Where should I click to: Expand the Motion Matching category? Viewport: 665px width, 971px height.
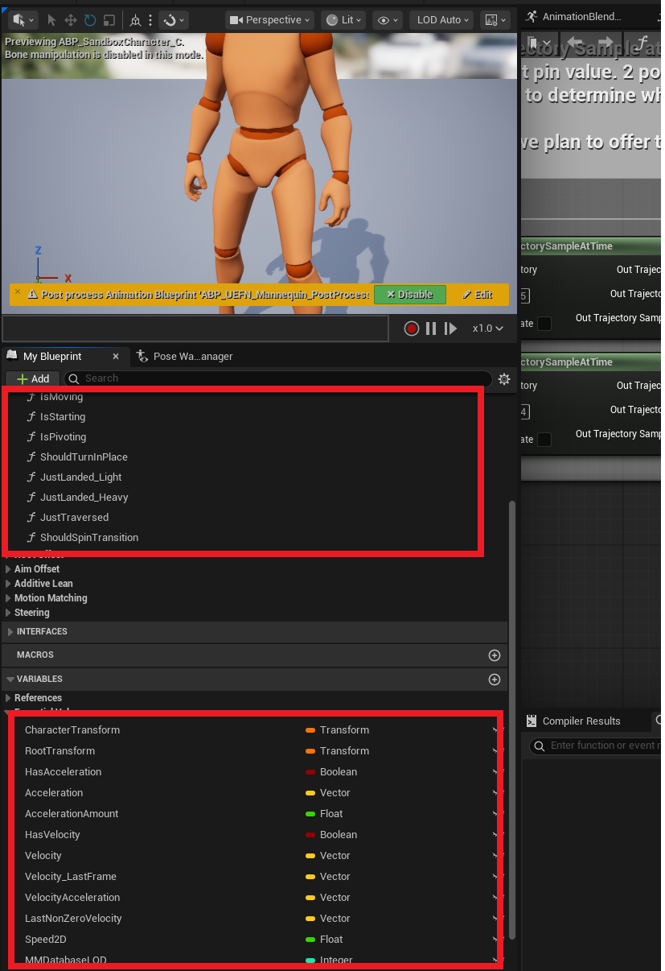pyautogui.click(x=10, y=598)
